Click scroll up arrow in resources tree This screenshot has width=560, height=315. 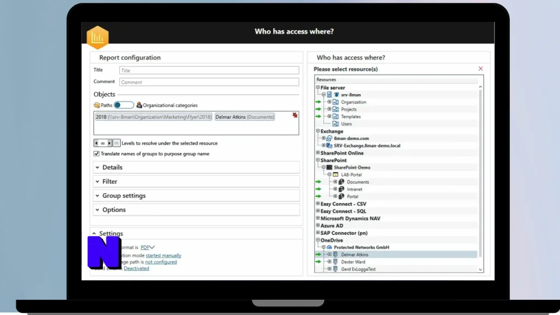[480, 87]
